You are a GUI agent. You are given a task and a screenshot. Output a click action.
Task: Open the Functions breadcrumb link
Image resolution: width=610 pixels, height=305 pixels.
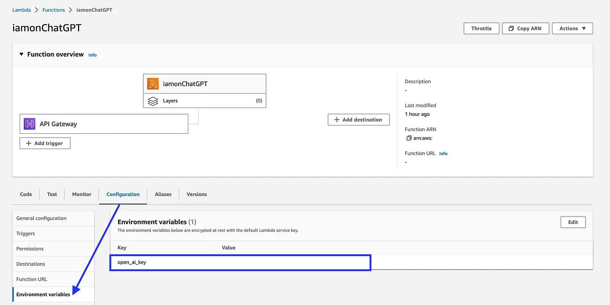click(54, 10)
